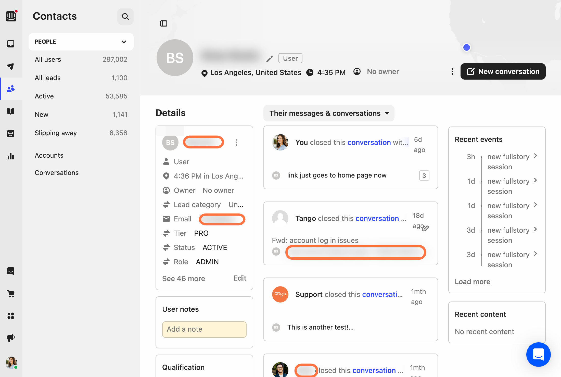This screenshot has width=561, height=377.
Task: Select Slipping away segment
Action: pyautogui.click(x=81, y=133)
